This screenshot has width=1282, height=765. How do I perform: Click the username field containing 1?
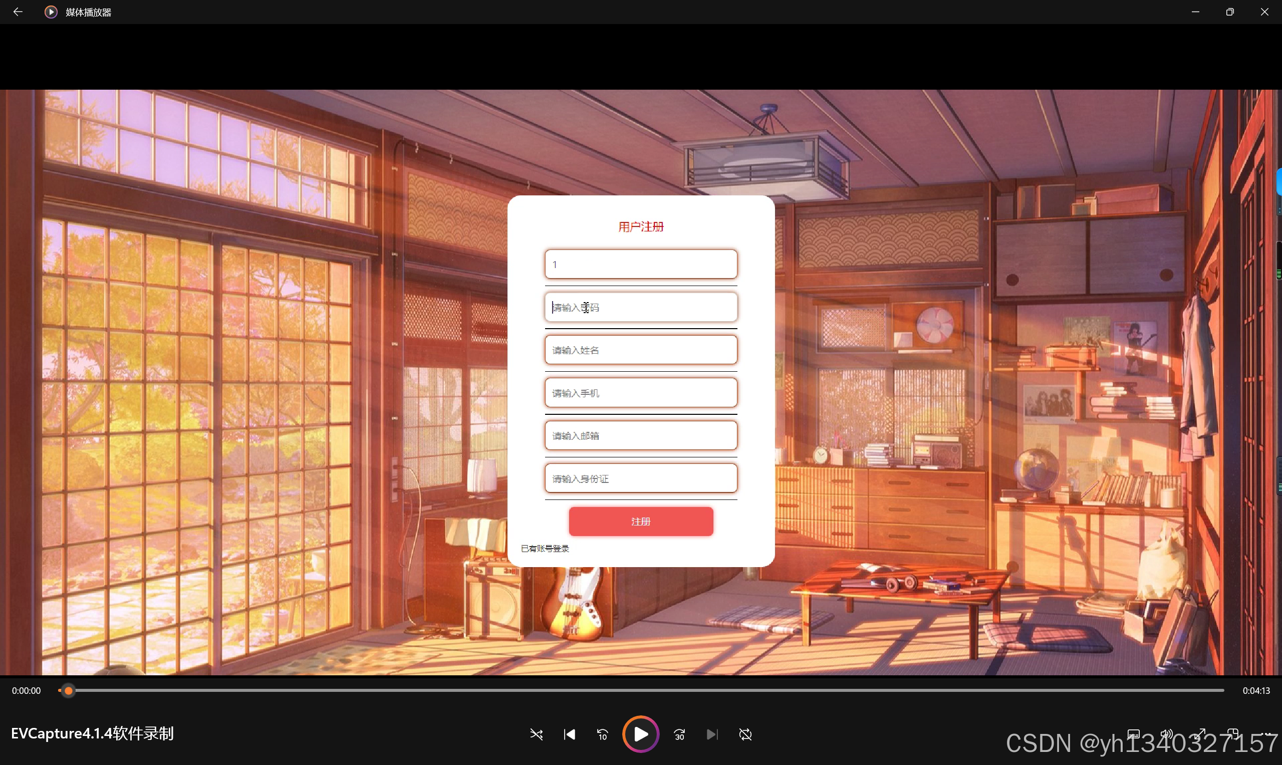pos(641,265)
